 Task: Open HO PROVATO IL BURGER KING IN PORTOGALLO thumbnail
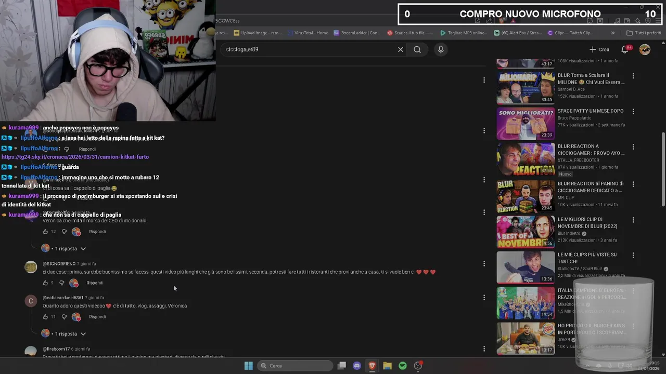(x=526, y=338)
